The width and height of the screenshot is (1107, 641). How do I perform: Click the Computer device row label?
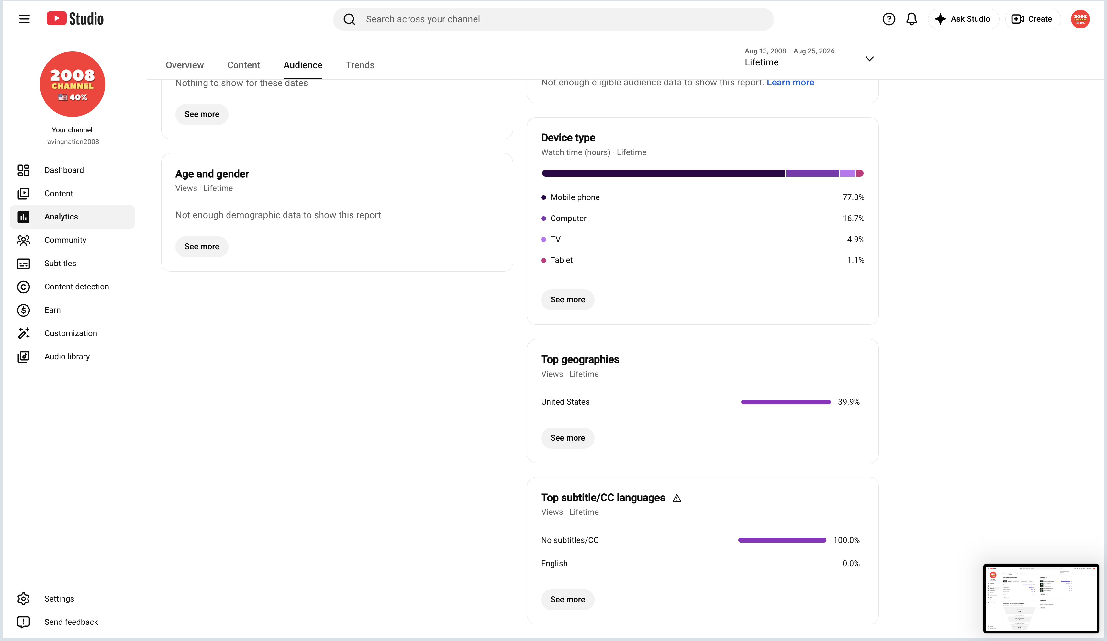click(x=568, y=218)
